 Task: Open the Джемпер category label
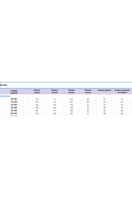click(x=5, y=96)
